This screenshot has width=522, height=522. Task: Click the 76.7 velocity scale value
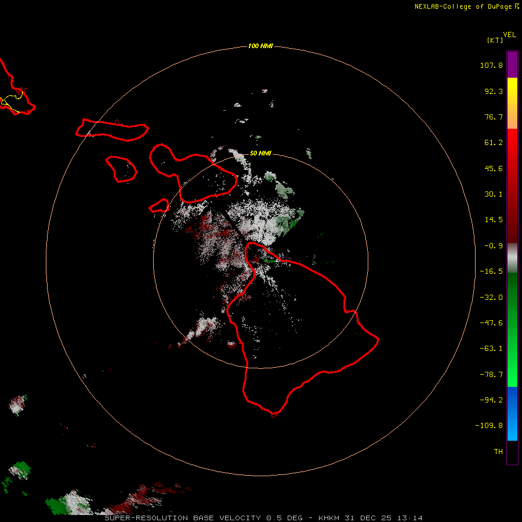click(494, 117)
